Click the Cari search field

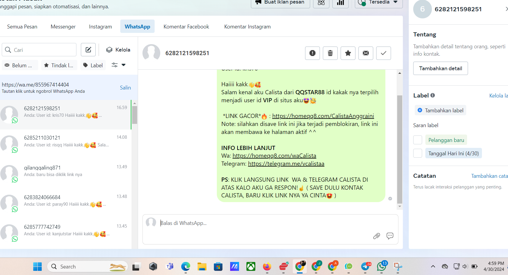pyautogui.click(x=39, y=49)
